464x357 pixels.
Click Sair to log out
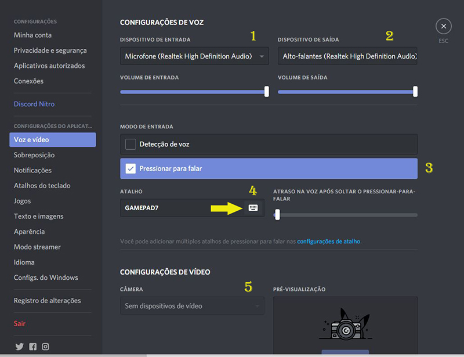coord(20,323)
